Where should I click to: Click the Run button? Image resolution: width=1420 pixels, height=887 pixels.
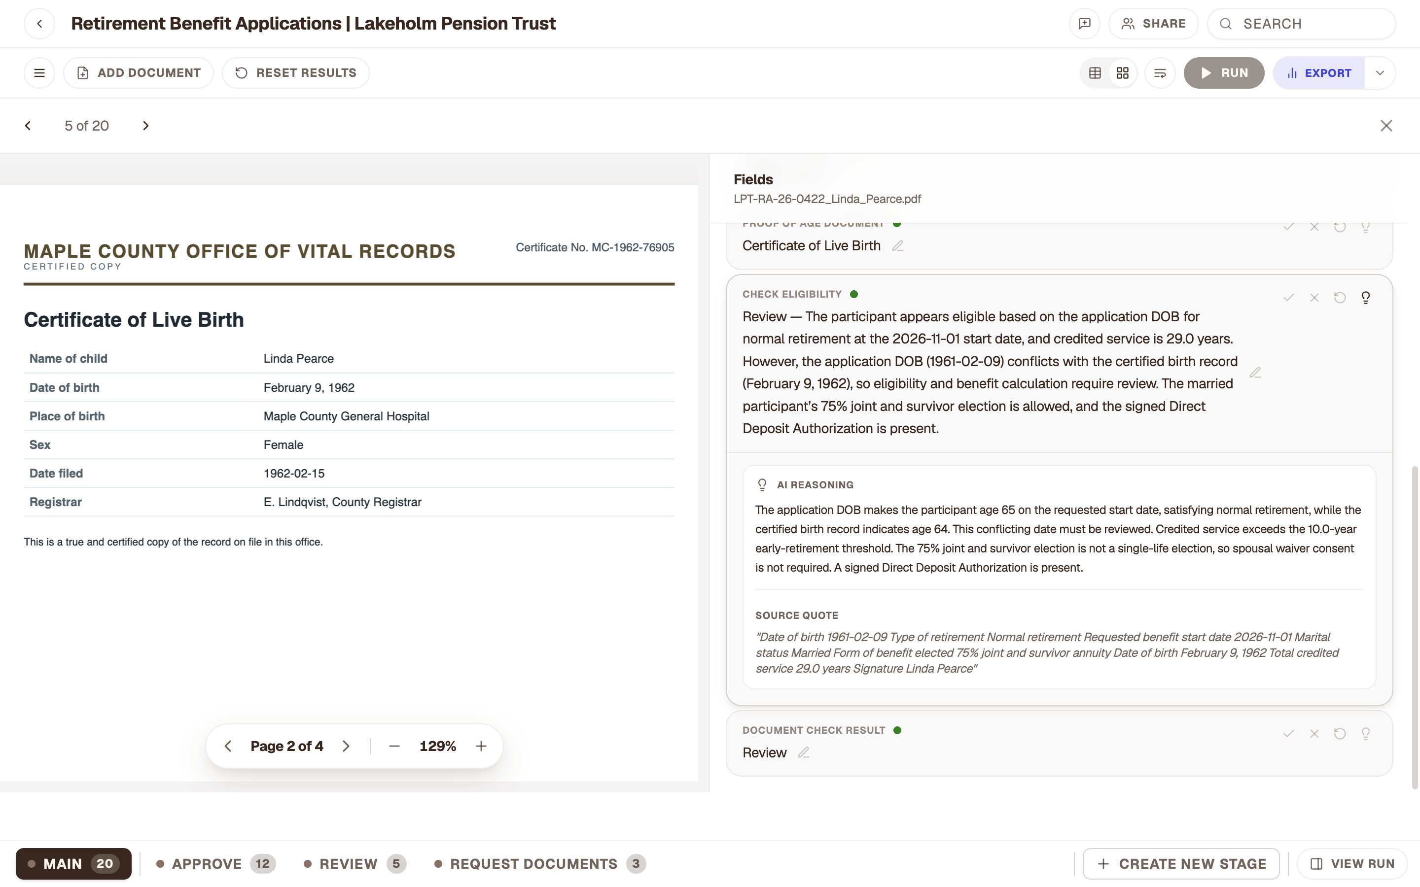(x=1224, y=73)
